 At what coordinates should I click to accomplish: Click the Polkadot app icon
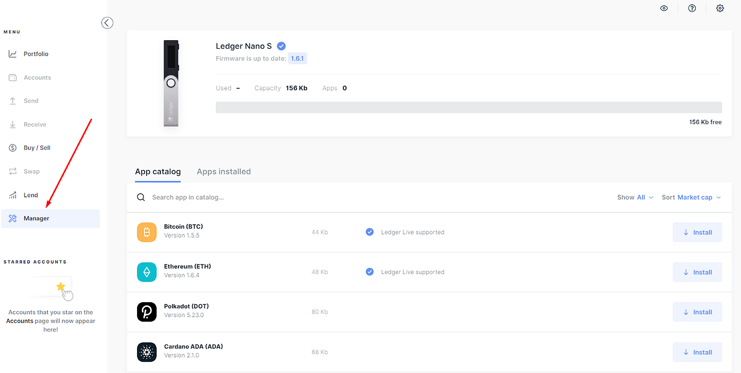pyautogui.click(x=147, y=312)
